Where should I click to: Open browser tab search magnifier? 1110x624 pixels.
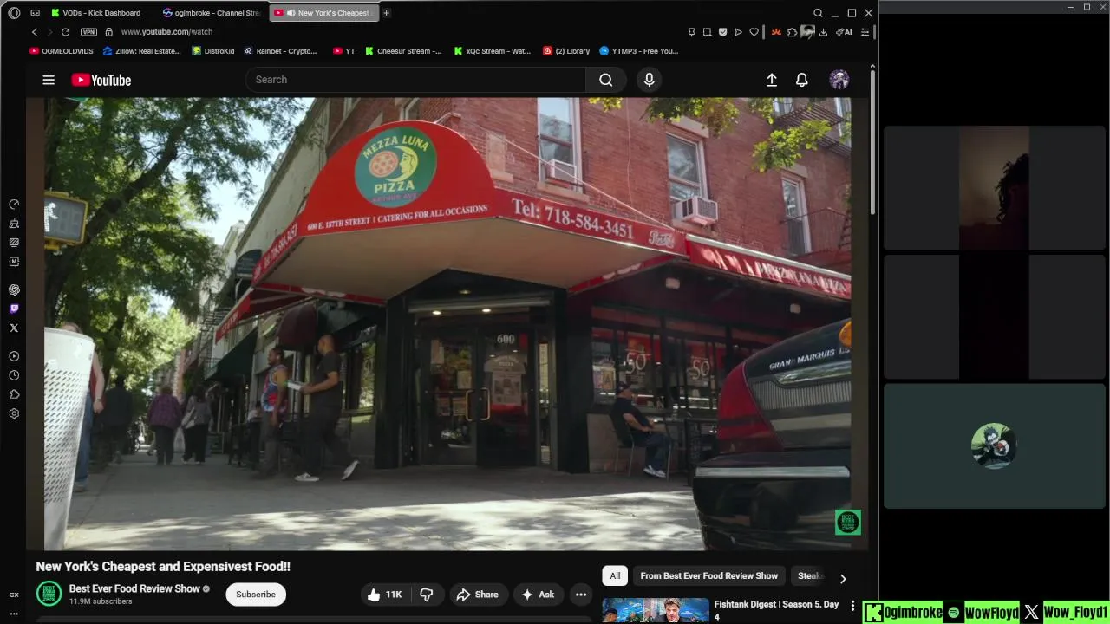click(x=818, y=13)
